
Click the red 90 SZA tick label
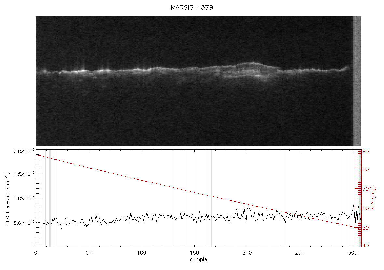pyautogui.click(x=366, y=152)
